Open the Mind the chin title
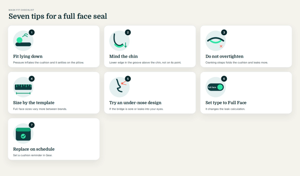This screenshot has height=176, width=300. pyautogui.click(x=123, y=56)
